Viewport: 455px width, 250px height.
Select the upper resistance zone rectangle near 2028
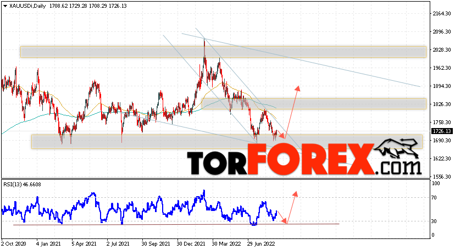click(x=223, y=52)
